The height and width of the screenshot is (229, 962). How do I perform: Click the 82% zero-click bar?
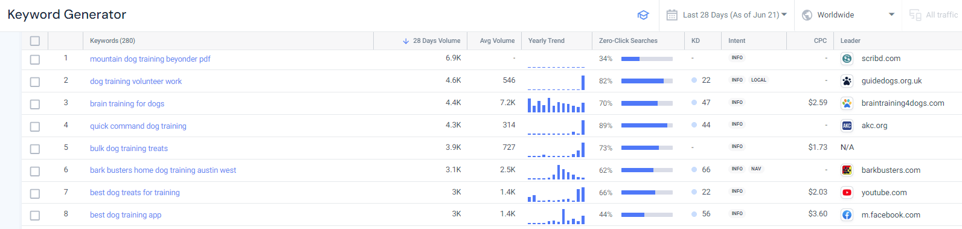[x=647, y=81]
